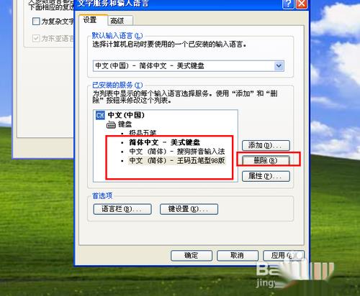
Task: Click the help question mark button
Action: (289, 4)
